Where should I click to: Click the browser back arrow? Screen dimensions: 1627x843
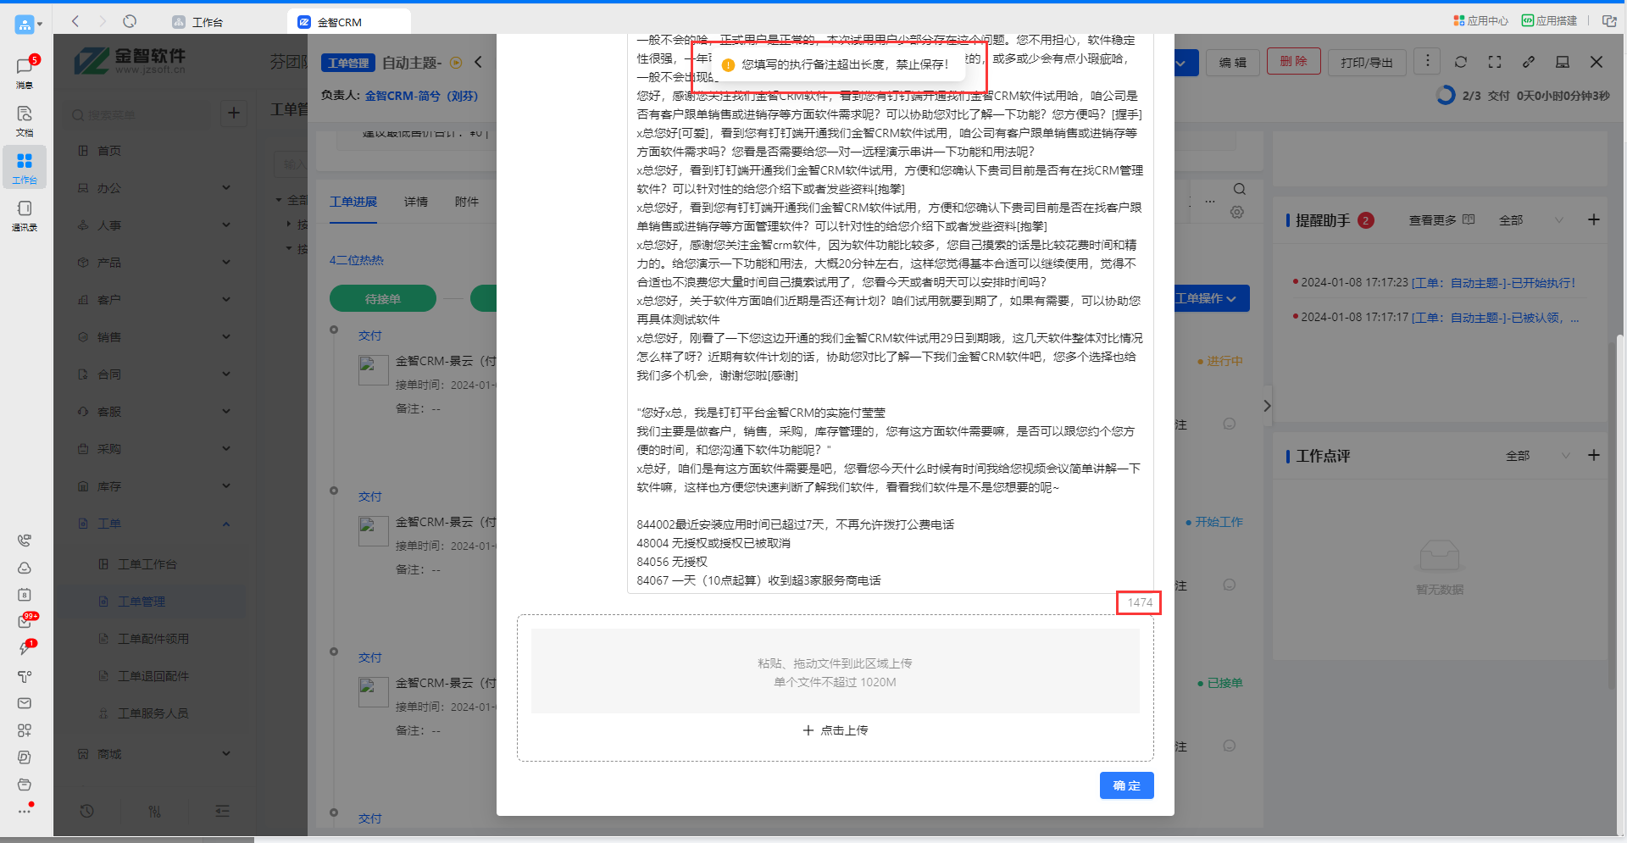(75, 21)
